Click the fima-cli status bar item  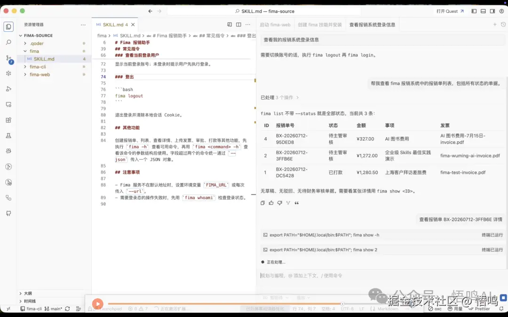tap(31, 309)
